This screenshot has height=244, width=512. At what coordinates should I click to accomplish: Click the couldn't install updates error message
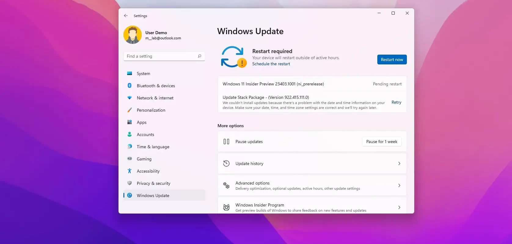[x=304, y=105]
